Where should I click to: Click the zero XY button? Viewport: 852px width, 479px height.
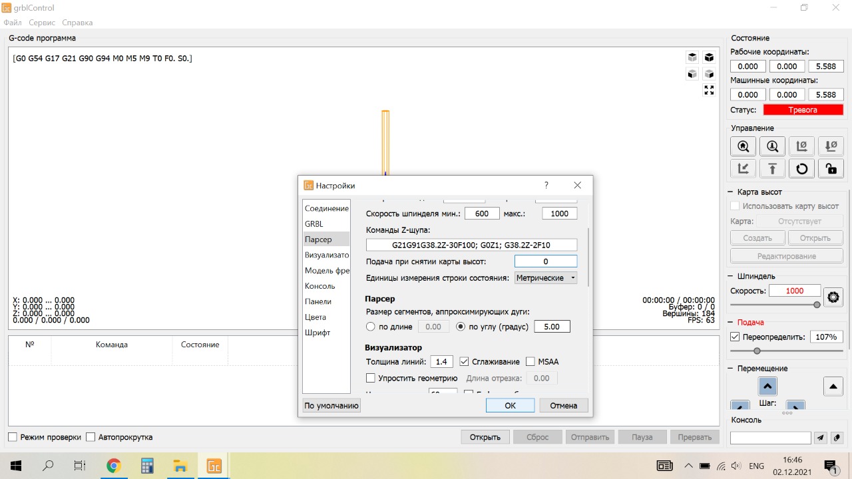coord(802,146)
